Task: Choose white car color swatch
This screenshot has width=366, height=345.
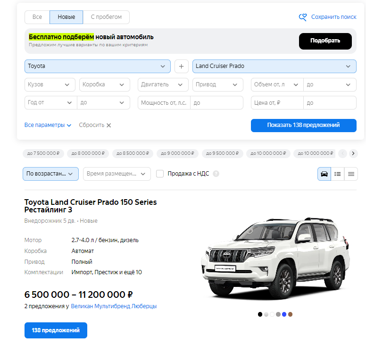Action: 272,314
